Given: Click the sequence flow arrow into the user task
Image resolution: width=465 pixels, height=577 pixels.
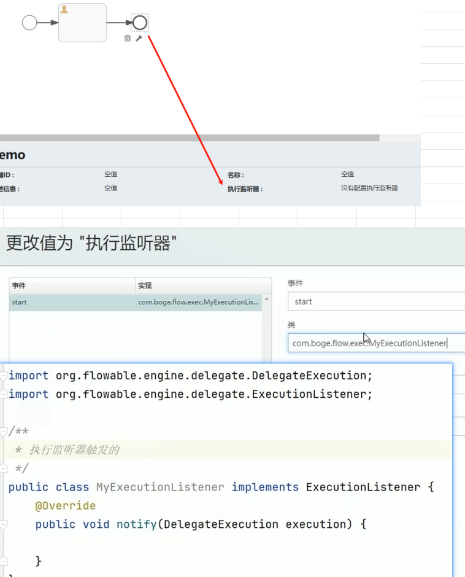Looking at the screenshot, I should (47, 23).
